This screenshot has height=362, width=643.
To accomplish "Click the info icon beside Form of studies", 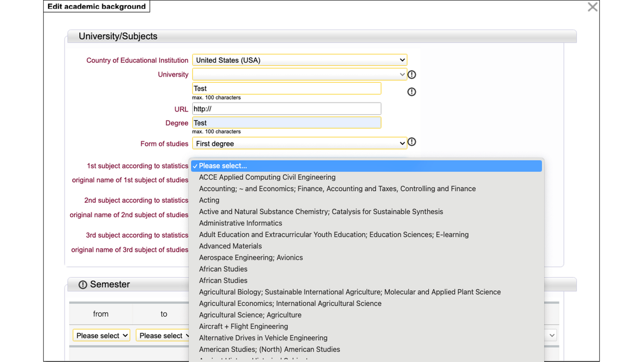I will tap(412, 142).
